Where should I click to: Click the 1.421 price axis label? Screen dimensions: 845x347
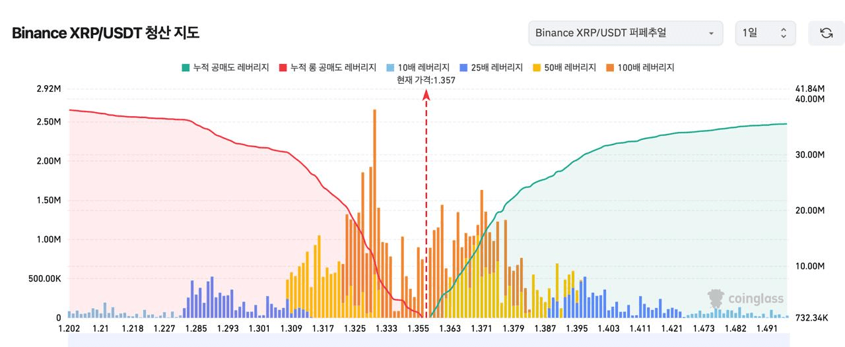pyautogui.click(x=673, y=329)
